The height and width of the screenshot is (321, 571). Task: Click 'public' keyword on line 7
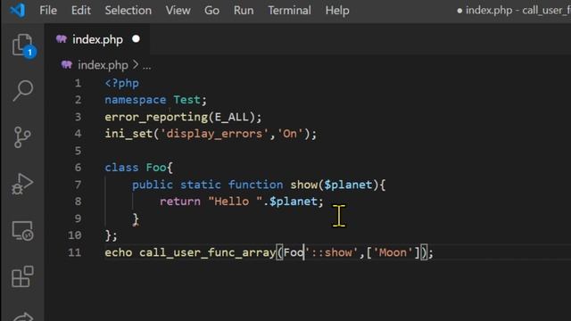153,185
